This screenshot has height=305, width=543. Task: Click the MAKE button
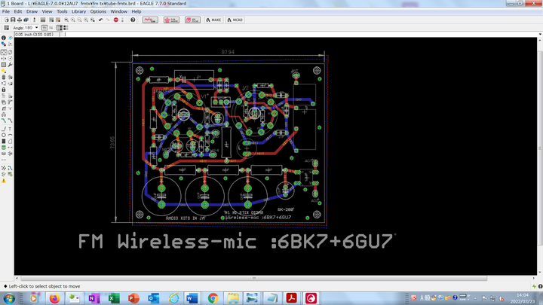pos(215,20)
